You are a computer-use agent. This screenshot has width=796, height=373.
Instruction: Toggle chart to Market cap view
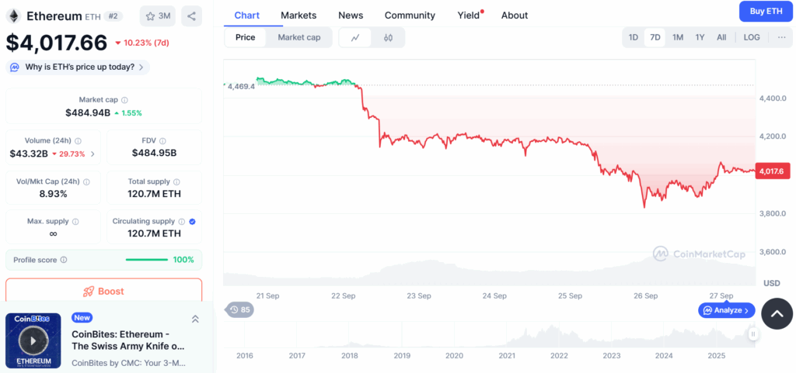coord(298,37)
